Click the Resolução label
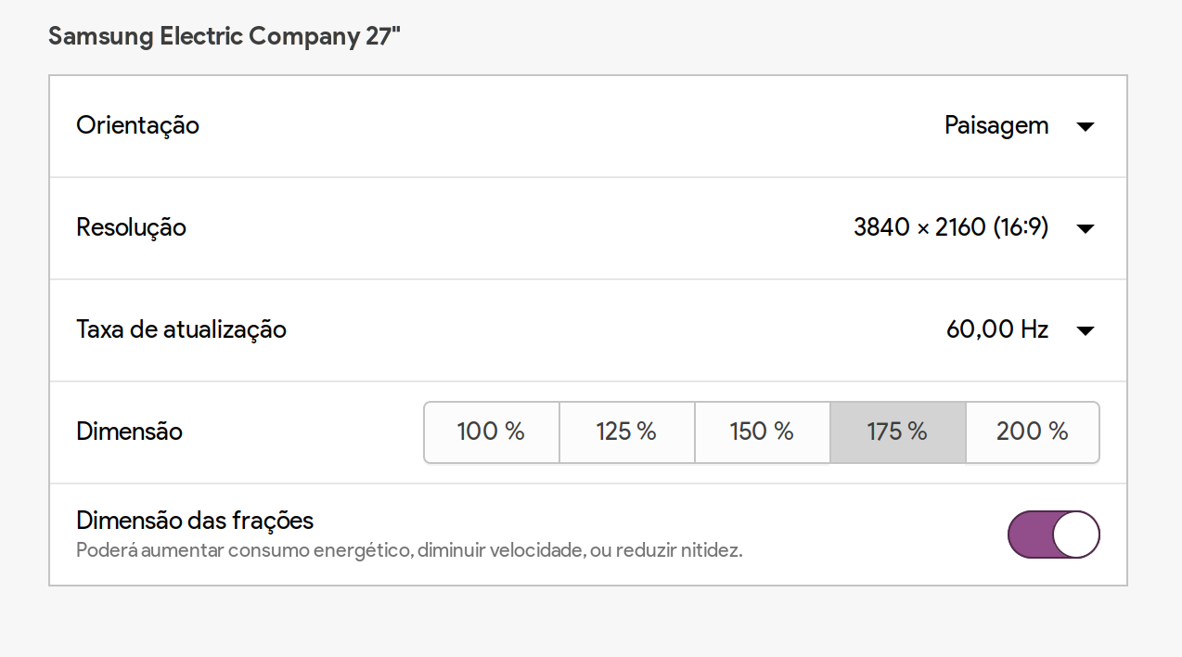Image resolution: width=1182 pixels, height=657 pixels. pos(131,227)
